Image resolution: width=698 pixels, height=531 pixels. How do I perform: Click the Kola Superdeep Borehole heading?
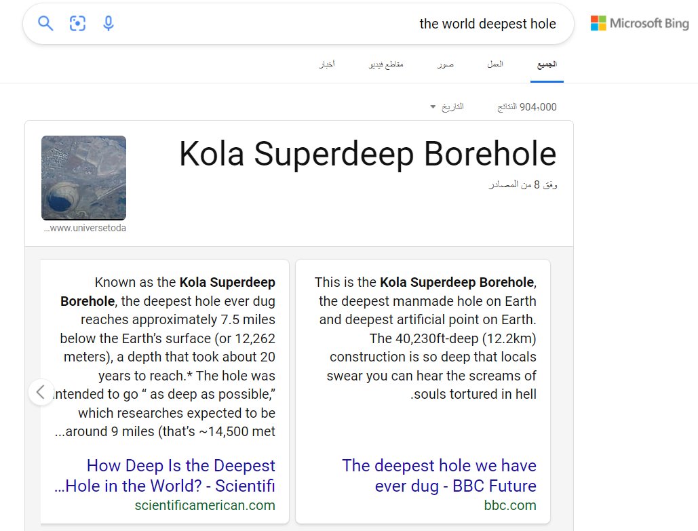tap(368, 153)
